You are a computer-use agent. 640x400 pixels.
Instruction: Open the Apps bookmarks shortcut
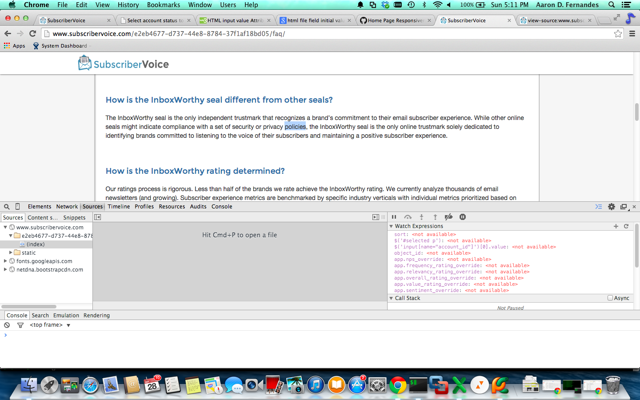pyautogui.click(x=15, y=46)
